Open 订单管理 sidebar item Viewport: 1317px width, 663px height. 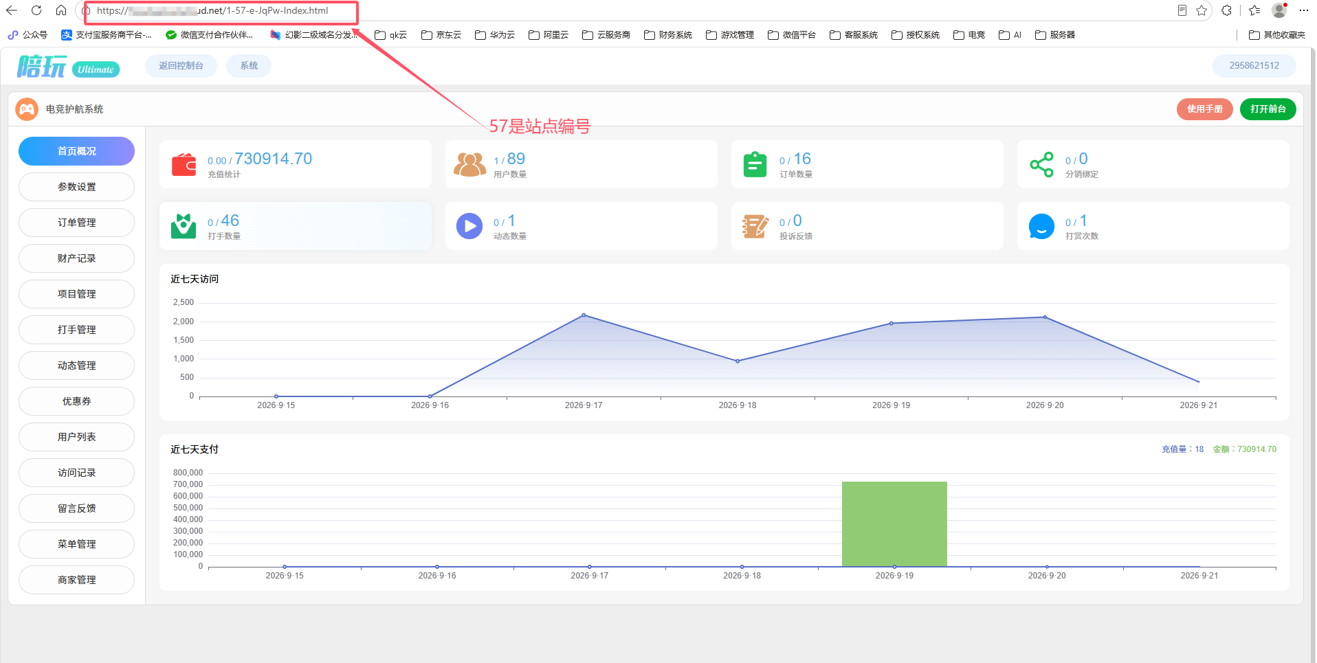pos(76,223)
